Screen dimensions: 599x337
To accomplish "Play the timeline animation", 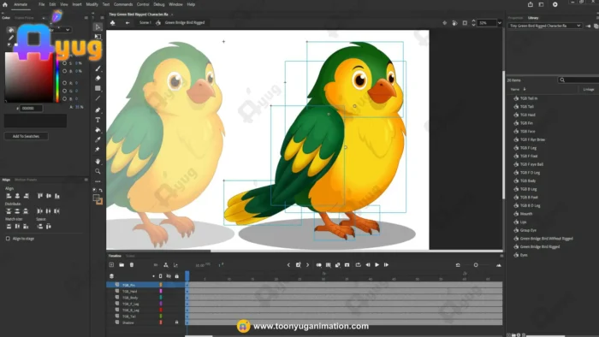I will 377,265.
